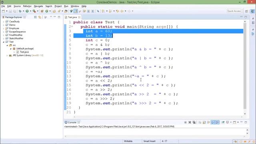Image resolution: width=256 pixels, height=144 pixels.
Task: Open the Window menu
Action: [x=75, y=6]
